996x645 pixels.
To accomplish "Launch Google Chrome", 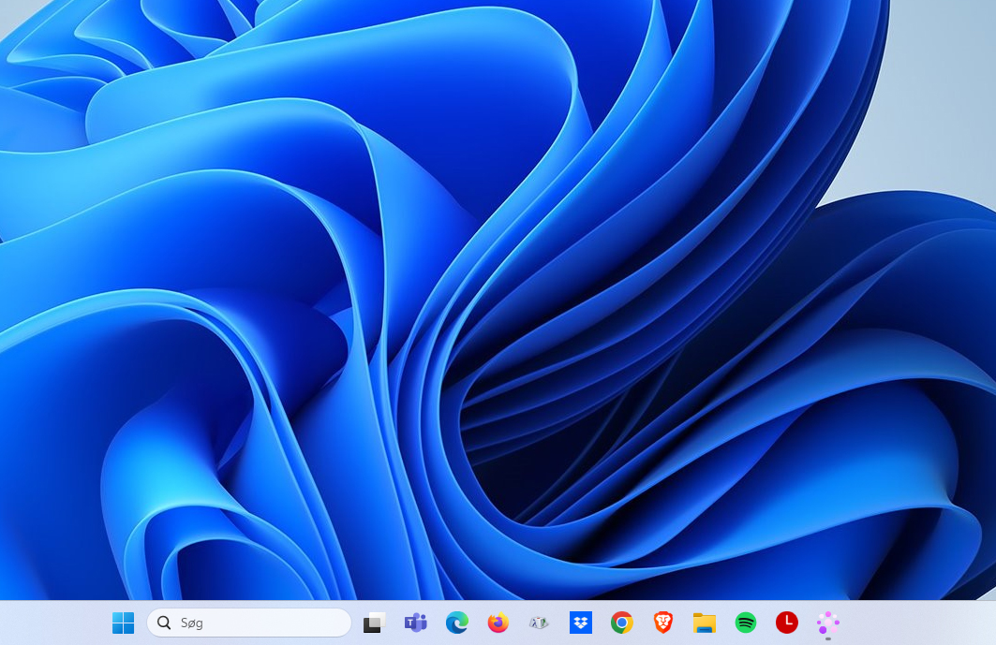I will tap(621, 623).
